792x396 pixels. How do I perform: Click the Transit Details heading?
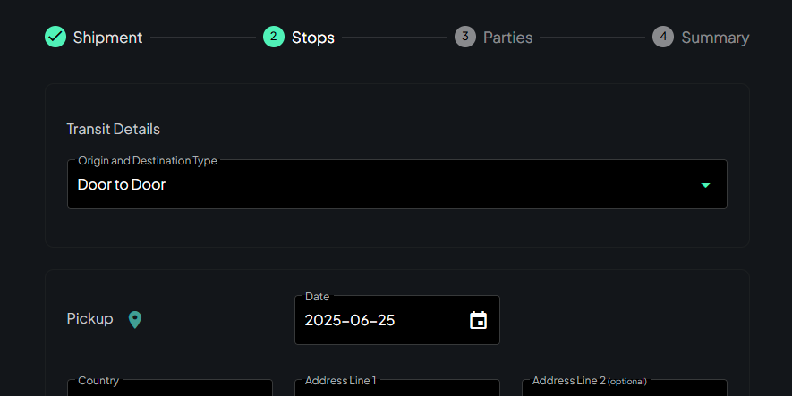[x=114, y=129]
